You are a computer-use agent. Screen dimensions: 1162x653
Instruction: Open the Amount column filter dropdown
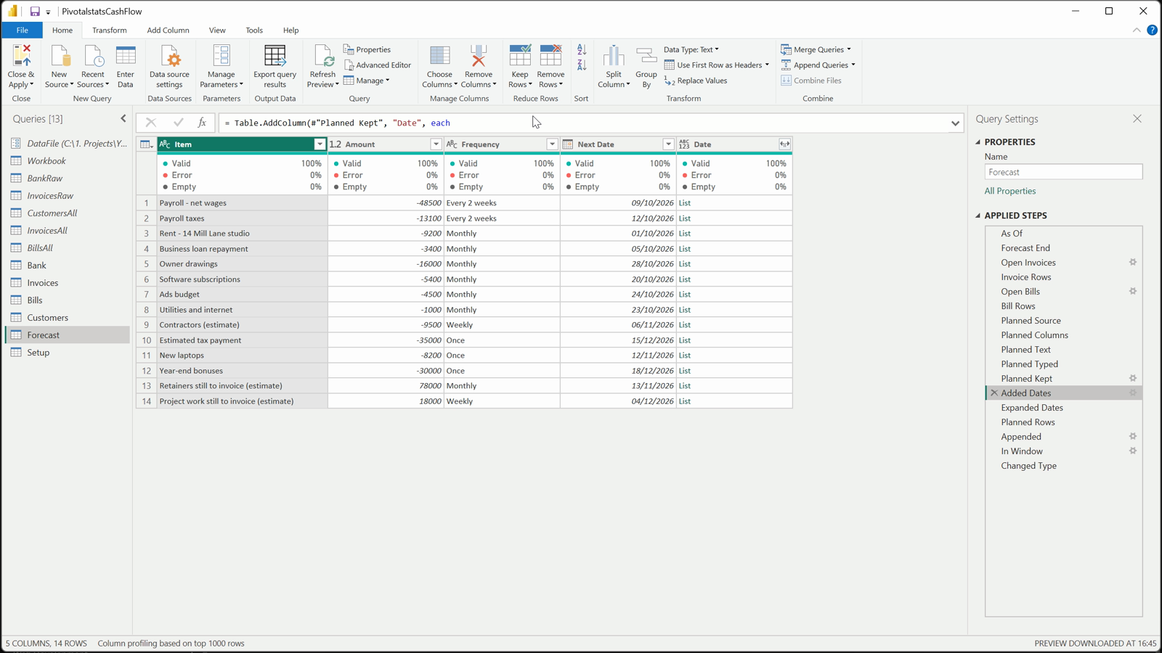coord(436,144)
